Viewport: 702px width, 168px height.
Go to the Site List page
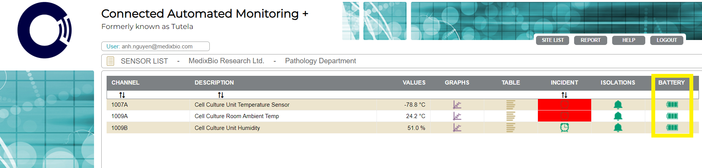[552, 40]
